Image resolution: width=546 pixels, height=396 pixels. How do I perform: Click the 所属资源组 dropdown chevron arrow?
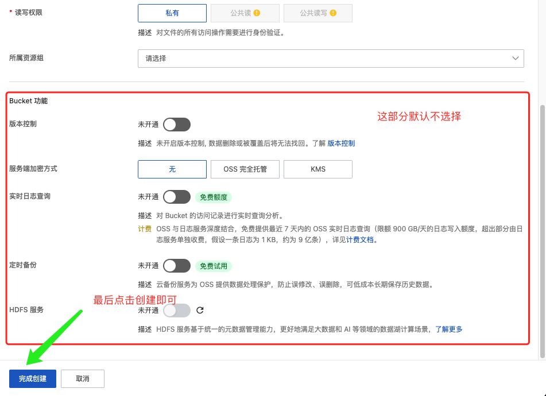514,58
